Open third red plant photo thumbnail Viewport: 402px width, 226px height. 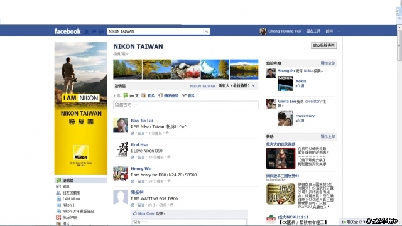[186, 70]
